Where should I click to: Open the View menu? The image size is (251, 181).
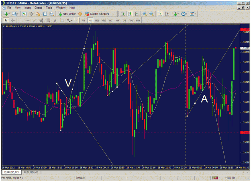click(x=18, y=8)
